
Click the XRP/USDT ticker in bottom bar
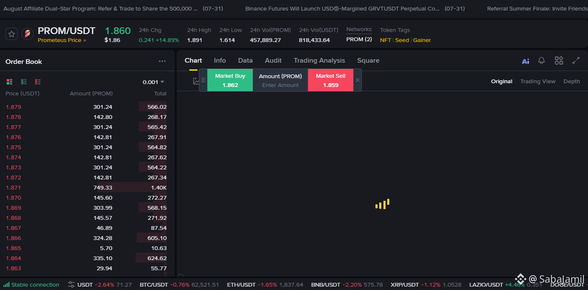coord(426,285)
